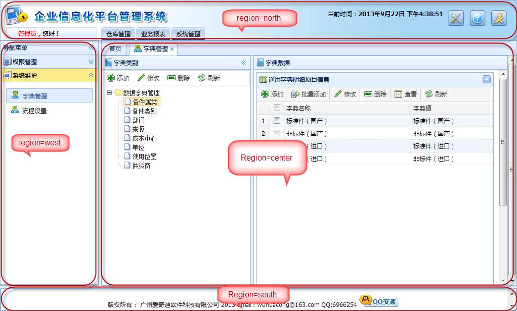The image size is (517, 311).
Task: Click the green plus 添加 in 字典类别 toolbar
Action: [118, 78]
